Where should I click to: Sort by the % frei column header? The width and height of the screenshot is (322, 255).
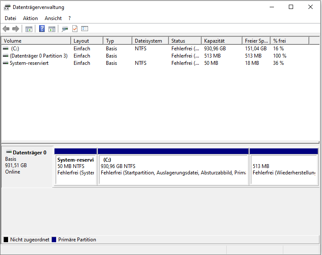coord(290,41)
